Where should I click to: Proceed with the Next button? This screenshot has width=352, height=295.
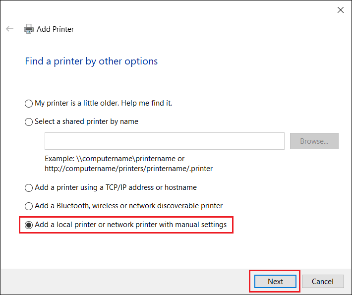(275, 281)
